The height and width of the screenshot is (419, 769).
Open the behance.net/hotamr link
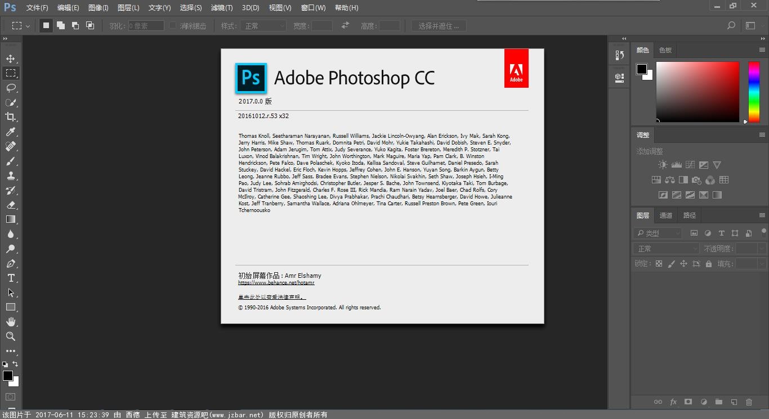[276, 283]
